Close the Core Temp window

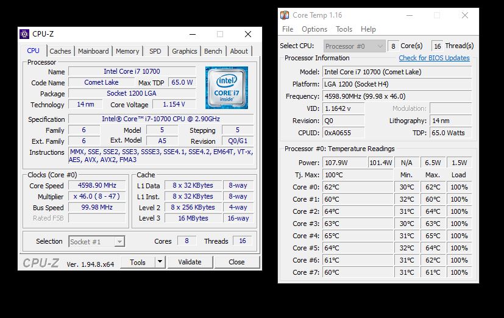(465, 15)
